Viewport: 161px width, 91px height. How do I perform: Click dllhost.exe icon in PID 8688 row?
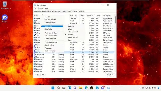35,59
